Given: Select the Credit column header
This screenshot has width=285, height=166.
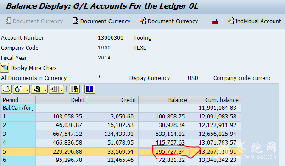Looking at the screenshot, I should tap(113, 100).
